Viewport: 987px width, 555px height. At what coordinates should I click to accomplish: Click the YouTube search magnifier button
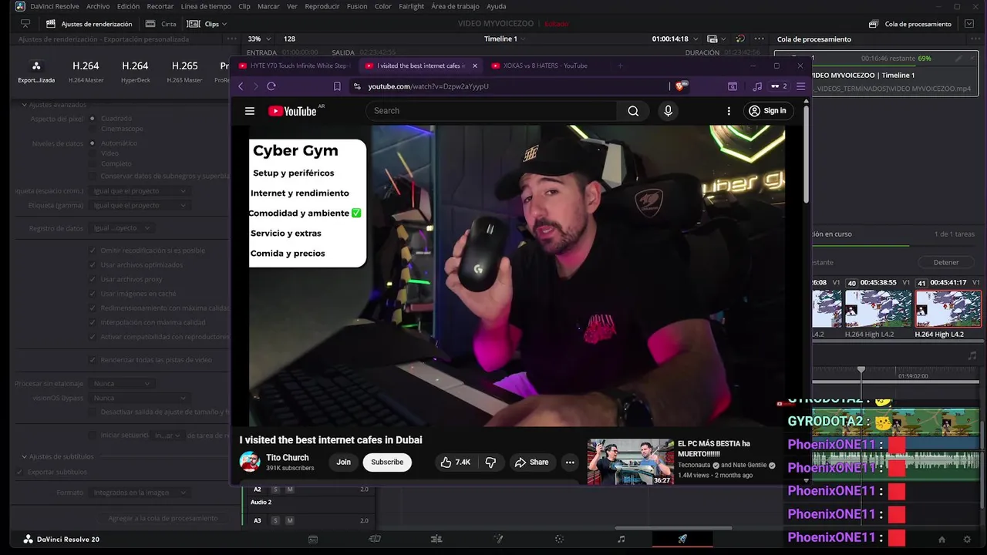(633, 111)
